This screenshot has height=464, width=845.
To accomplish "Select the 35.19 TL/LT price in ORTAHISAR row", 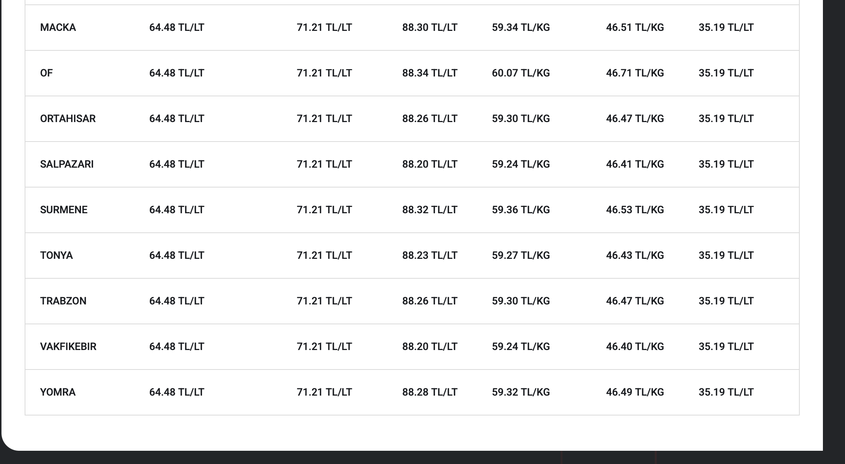I will coord(726,119).
